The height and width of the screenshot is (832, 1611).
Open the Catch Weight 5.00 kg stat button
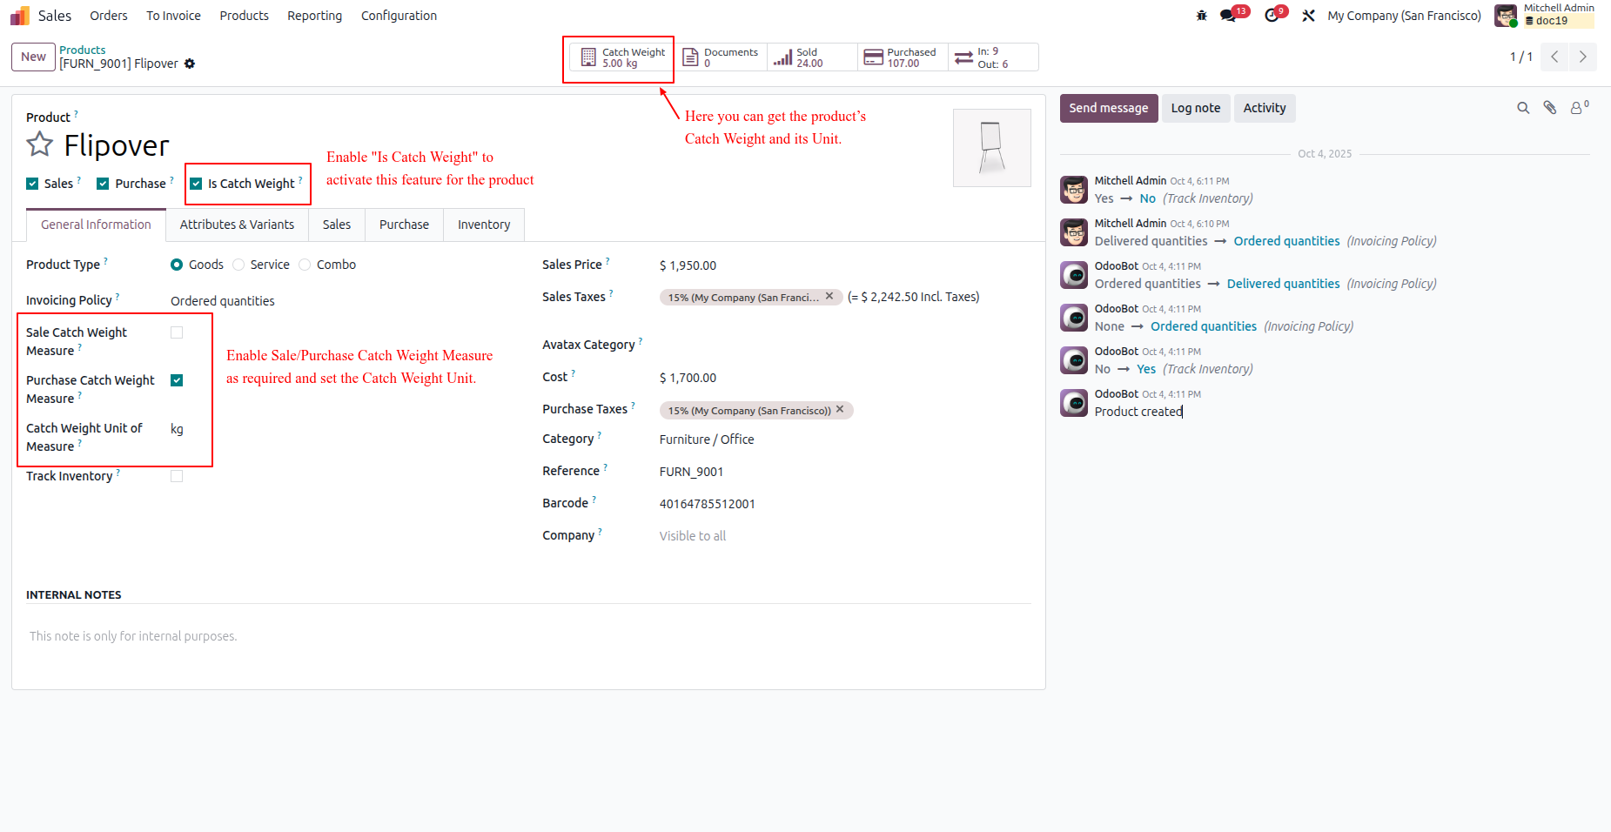(x=623, y=57)
